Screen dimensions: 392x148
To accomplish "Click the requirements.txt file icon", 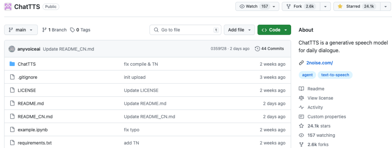I will click(12, 143).
